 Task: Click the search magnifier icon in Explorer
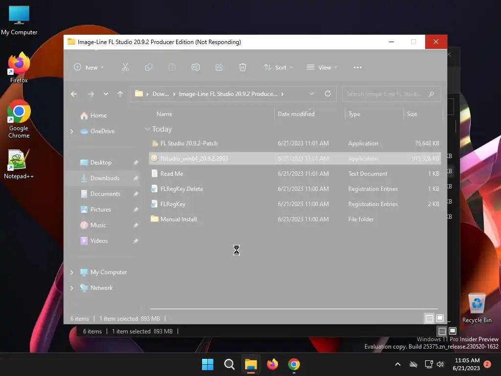[432, 94]
